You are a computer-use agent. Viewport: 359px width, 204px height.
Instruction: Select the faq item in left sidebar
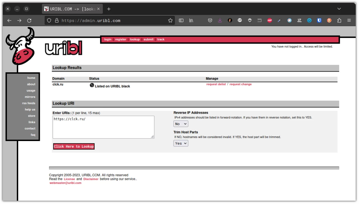click(33, 135)
